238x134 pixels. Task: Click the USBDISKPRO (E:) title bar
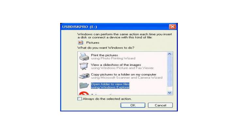[x=115, y=27]
